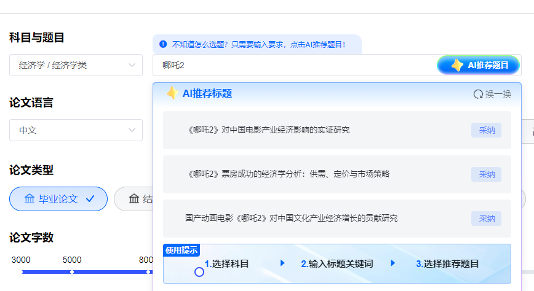The image size is (534, 291).
Task: Click the blue info icon in the tip banner
Action: point(163,44)
